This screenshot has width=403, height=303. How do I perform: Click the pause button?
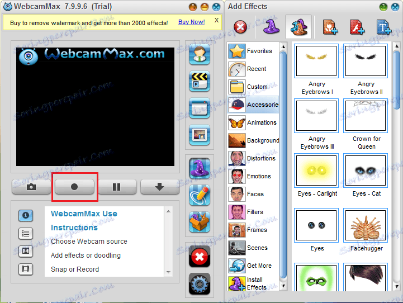click(x=117, y=187)
